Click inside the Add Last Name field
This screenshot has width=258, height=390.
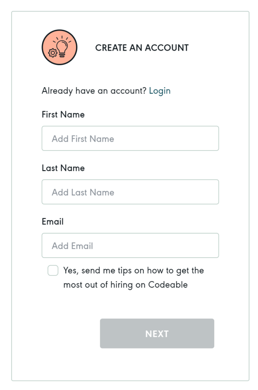click(x=130, y=192)
